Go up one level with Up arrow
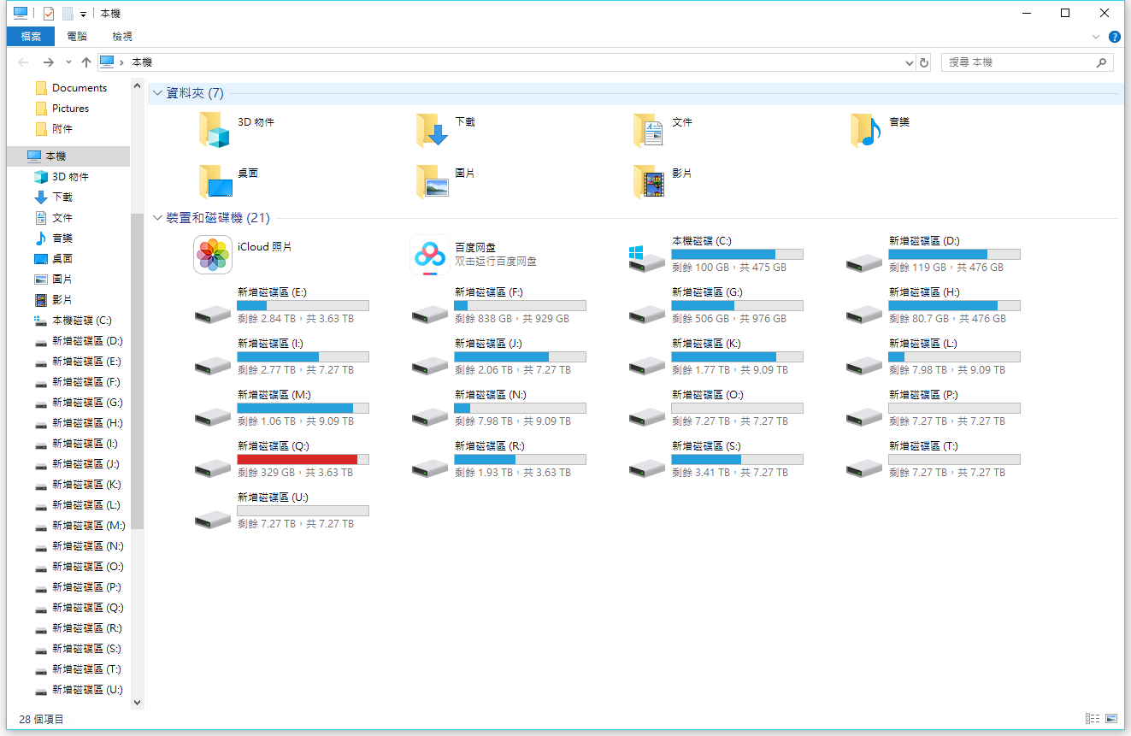 [86, 62]
